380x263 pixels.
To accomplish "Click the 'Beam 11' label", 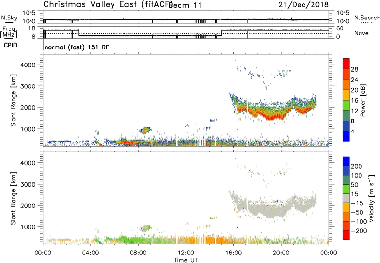I will pos(186,5).
